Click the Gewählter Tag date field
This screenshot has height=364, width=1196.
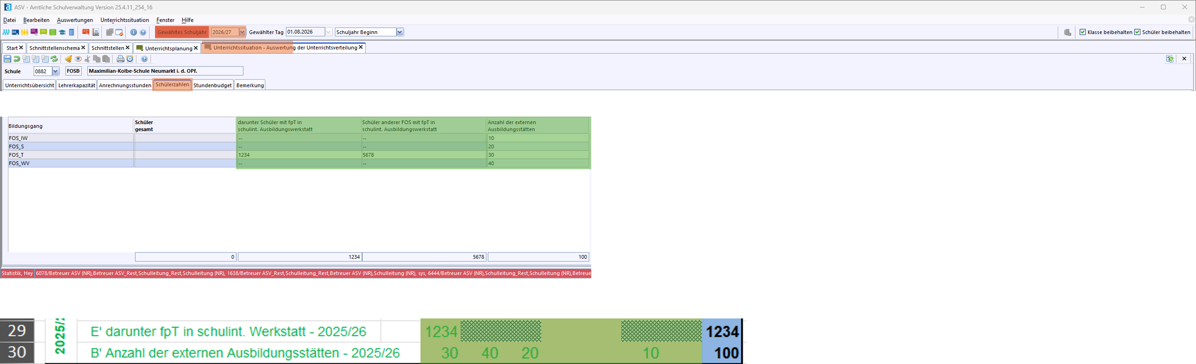pos(304,32)
